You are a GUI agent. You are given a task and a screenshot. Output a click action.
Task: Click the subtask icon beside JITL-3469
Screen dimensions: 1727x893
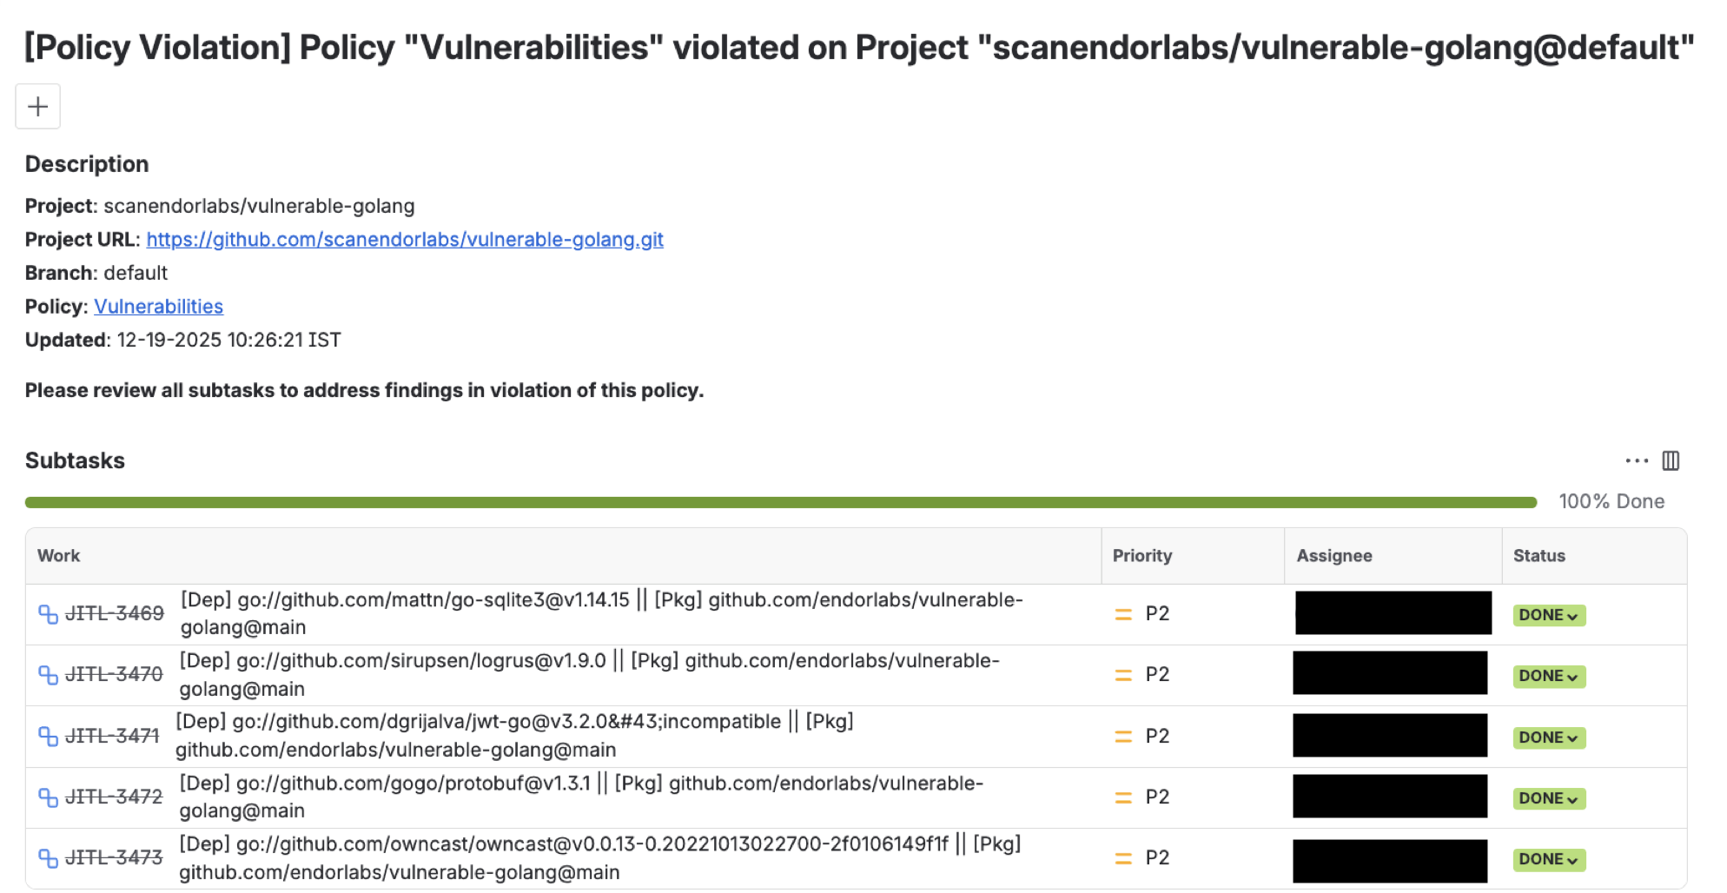[x=48, y=614]
